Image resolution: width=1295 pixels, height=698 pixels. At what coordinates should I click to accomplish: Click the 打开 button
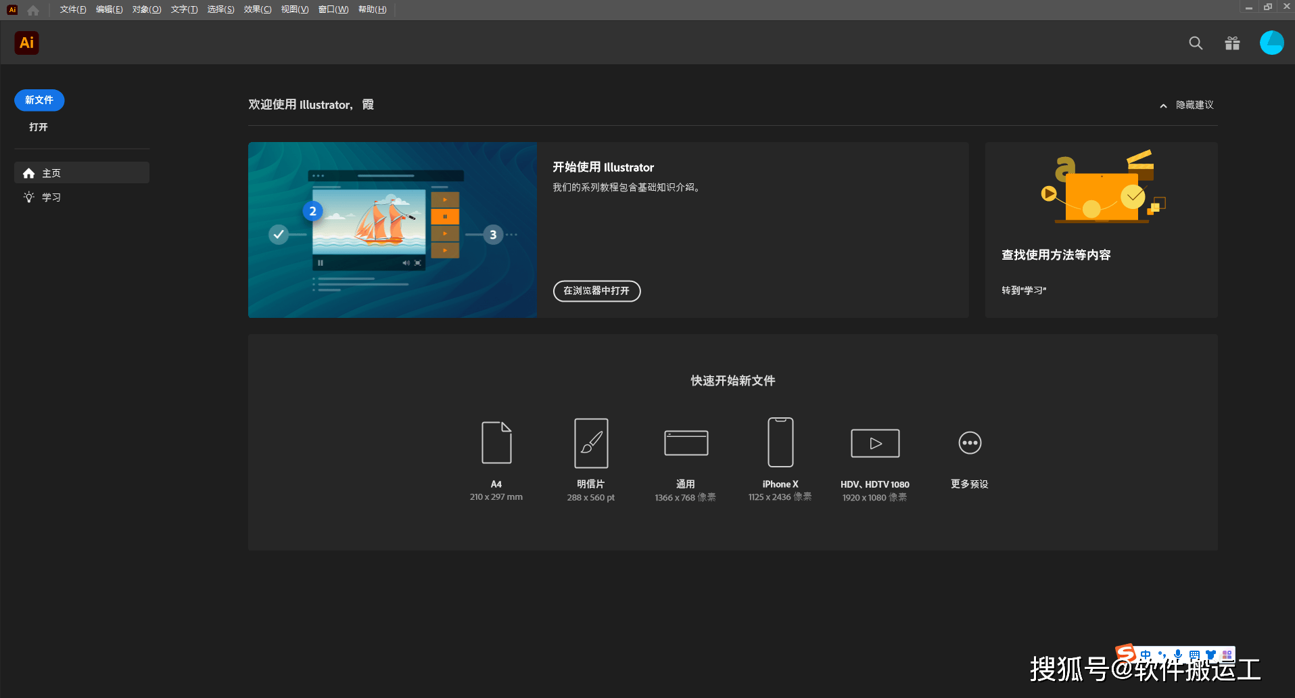(39, 127)
